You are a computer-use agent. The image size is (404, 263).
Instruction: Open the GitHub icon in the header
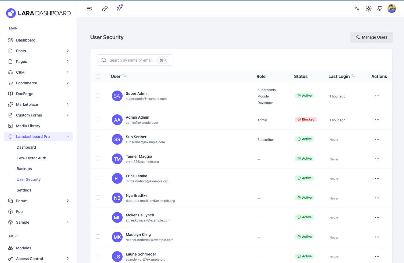[380, 9]
